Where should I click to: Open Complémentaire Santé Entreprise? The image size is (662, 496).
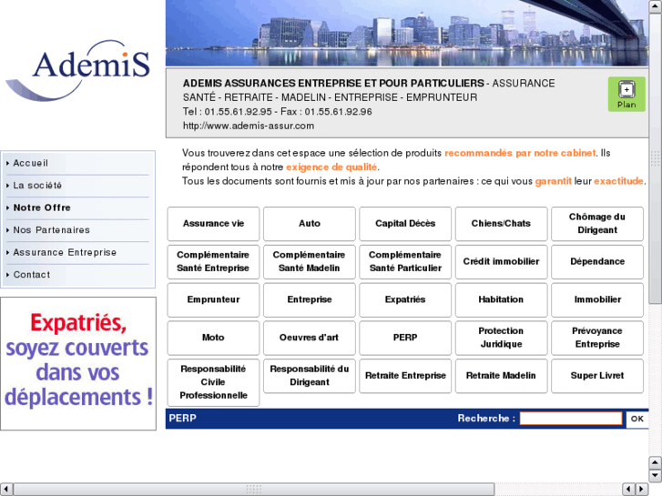(x=213, y=262)
